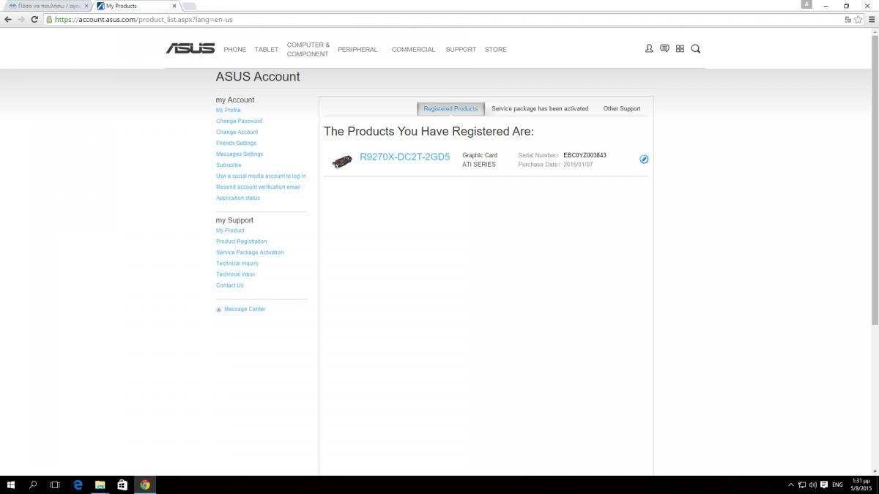Viewport: 879px width, 494px height.
Task: Open the Product Registration link
Action: click(242, 242)
